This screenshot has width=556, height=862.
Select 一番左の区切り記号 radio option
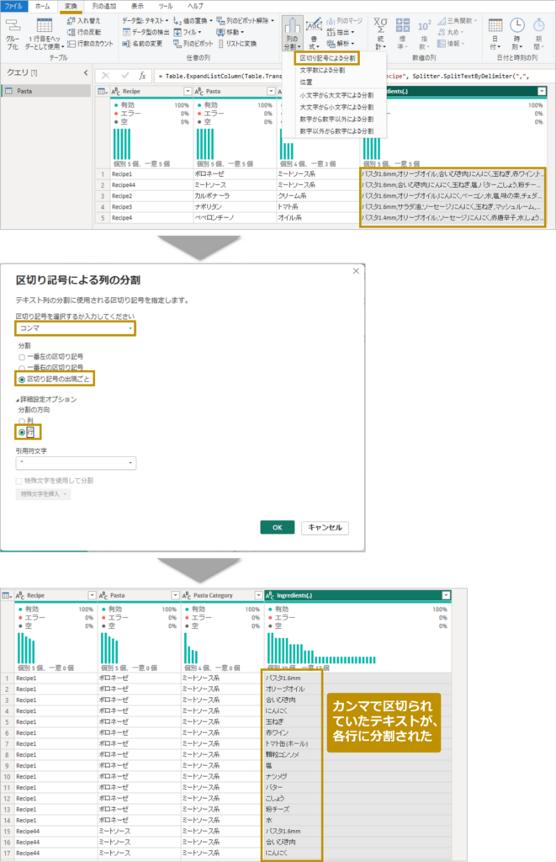coord(21,356)
